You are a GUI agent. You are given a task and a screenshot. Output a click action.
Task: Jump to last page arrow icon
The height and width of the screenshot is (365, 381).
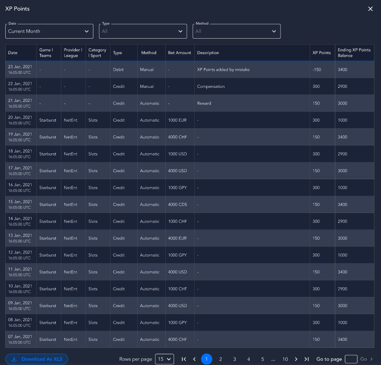point(306,359)
